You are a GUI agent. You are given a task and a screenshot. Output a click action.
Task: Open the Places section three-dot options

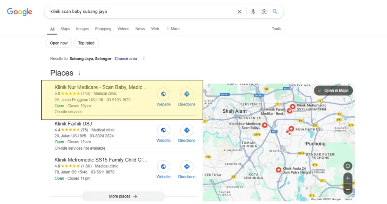(x=79, y=73)
